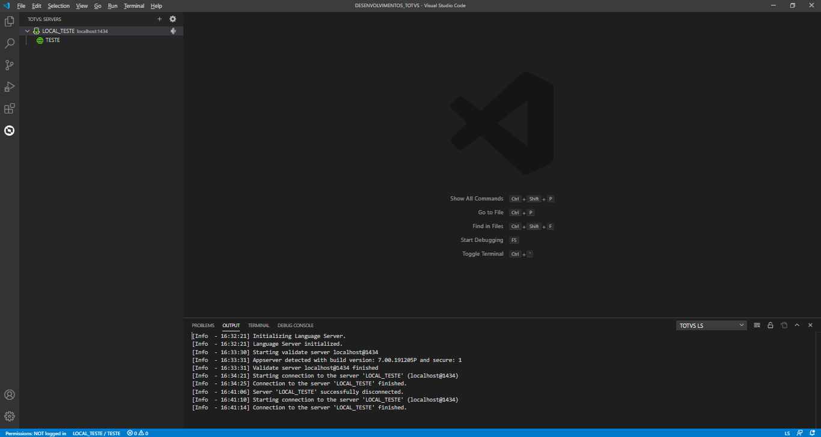Screen dimensions: 821x437
Task: Add a new server in TOTVS Servers panel
Action: tap(159, 19)
